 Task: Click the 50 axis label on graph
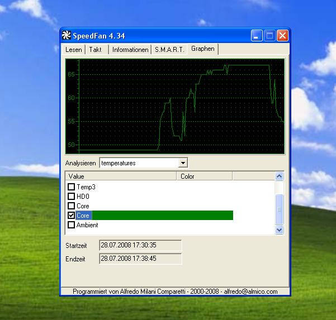click(71, 145)
